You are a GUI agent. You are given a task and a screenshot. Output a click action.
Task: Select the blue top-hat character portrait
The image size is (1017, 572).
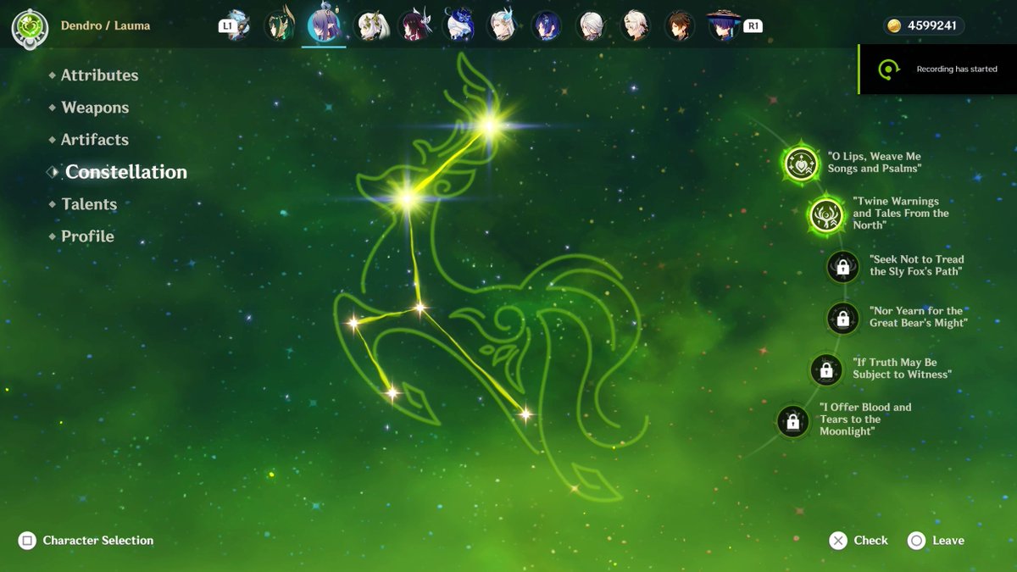(x=458, y=25)
